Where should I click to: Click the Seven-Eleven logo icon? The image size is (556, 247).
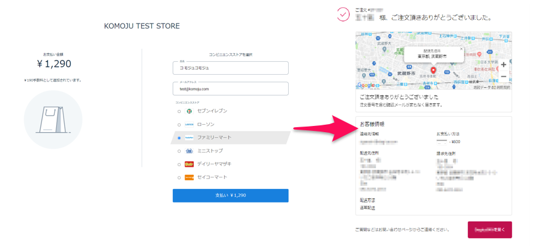[x=189, y=111]
